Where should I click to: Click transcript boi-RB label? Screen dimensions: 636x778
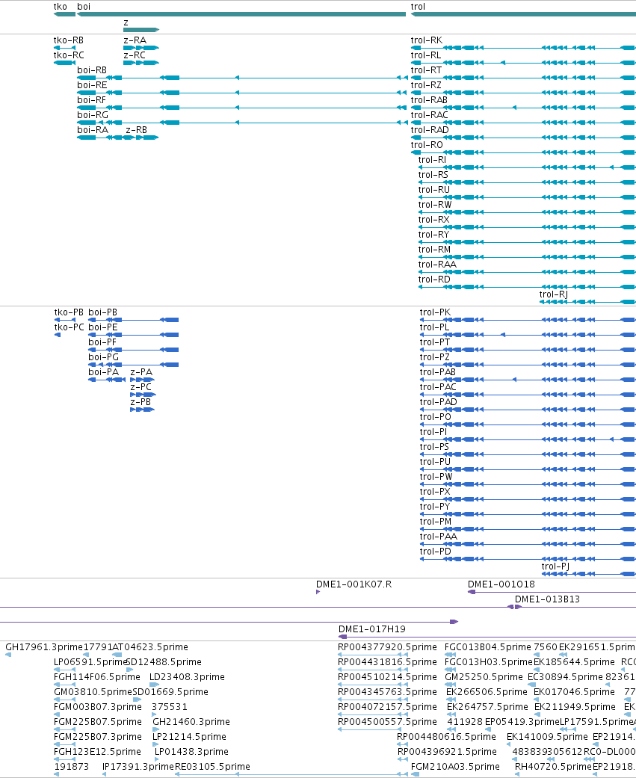92,70
